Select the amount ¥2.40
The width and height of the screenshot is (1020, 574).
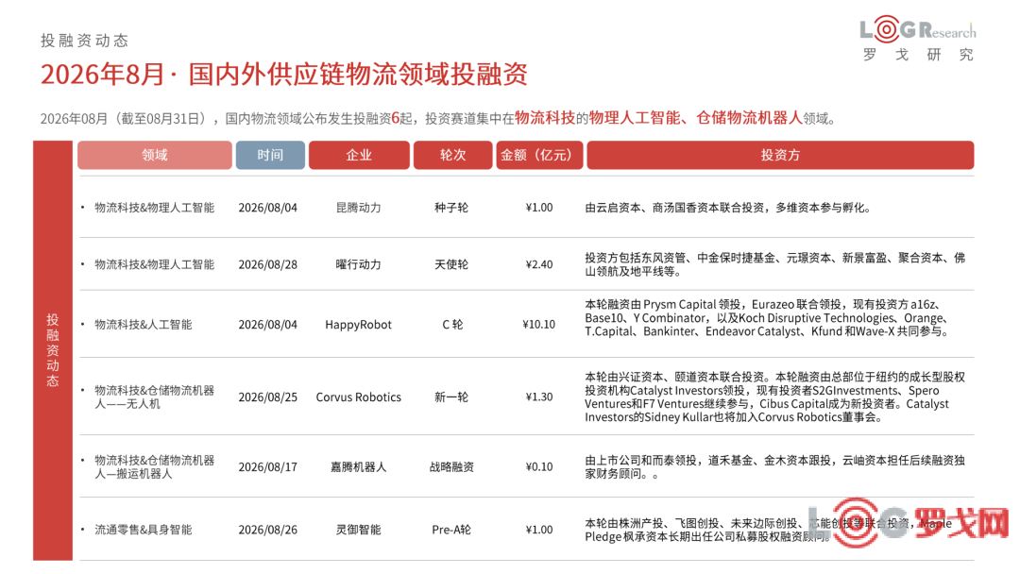pos(539,264)
